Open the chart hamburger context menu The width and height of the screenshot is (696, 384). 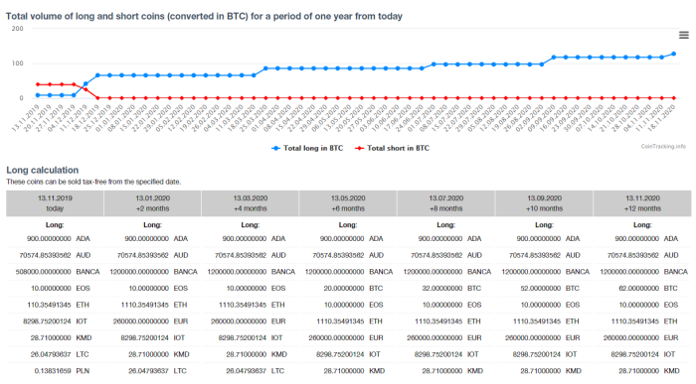[x=684, y=36]
